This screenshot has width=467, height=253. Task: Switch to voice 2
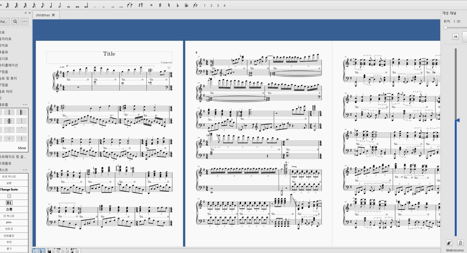pyautogui.click(x=211, y=5)
